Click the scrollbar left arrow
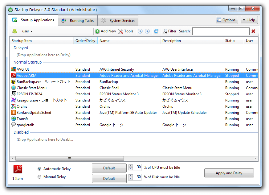The image size is (269, 195). click(x=12, y=158)
